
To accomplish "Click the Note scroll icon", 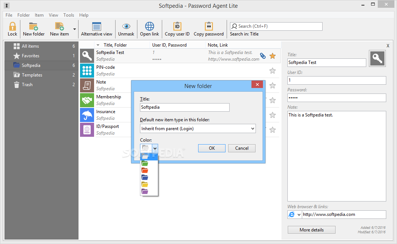I will [87, 85].
